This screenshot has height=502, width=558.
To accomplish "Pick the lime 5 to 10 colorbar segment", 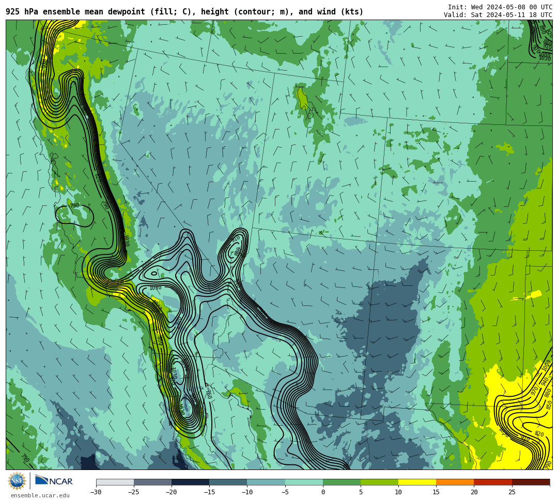I will coord(379,482).
